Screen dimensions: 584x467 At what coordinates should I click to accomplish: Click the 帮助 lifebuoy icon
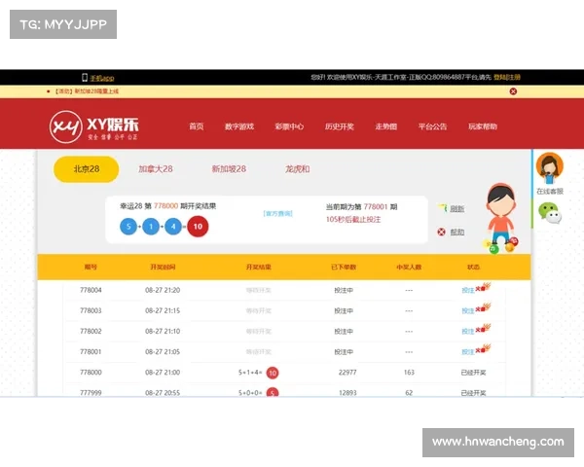441,232
